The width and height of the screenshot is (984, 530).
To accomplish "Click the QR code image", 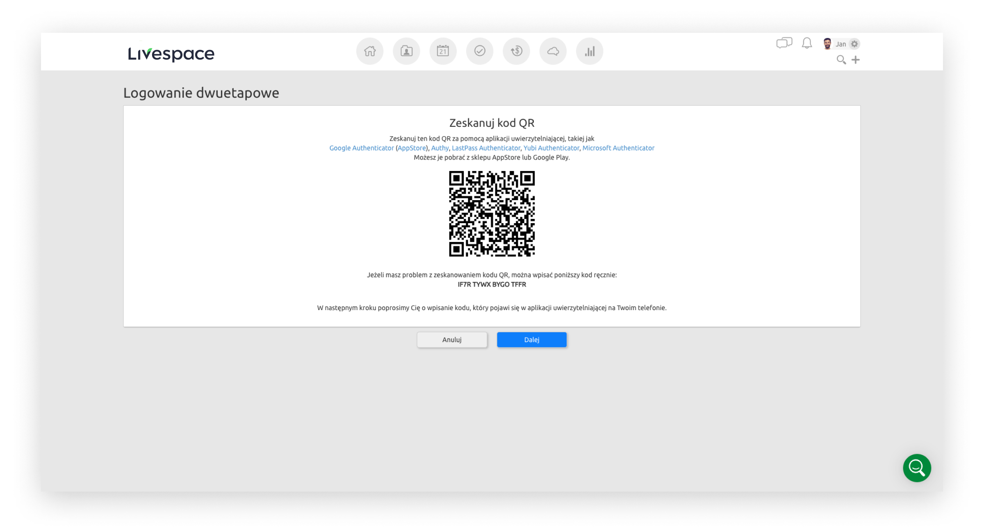I will [x=492, y=214].
